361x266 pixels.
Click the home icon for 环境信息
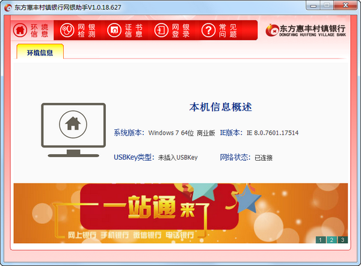[20, 29]
